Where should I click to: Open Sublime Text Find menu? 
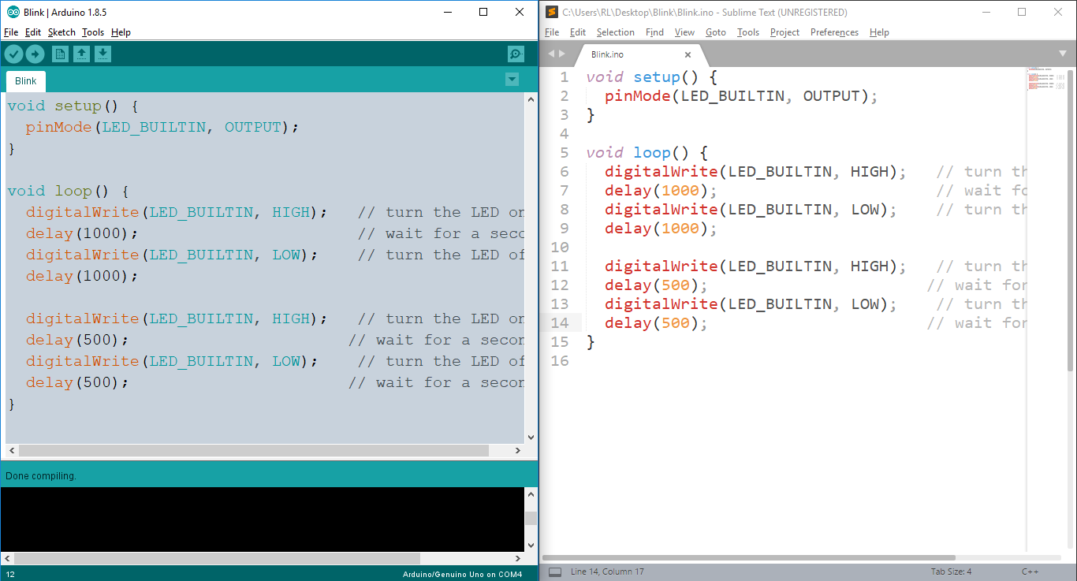pyautogui.click(x=654, y=32)
